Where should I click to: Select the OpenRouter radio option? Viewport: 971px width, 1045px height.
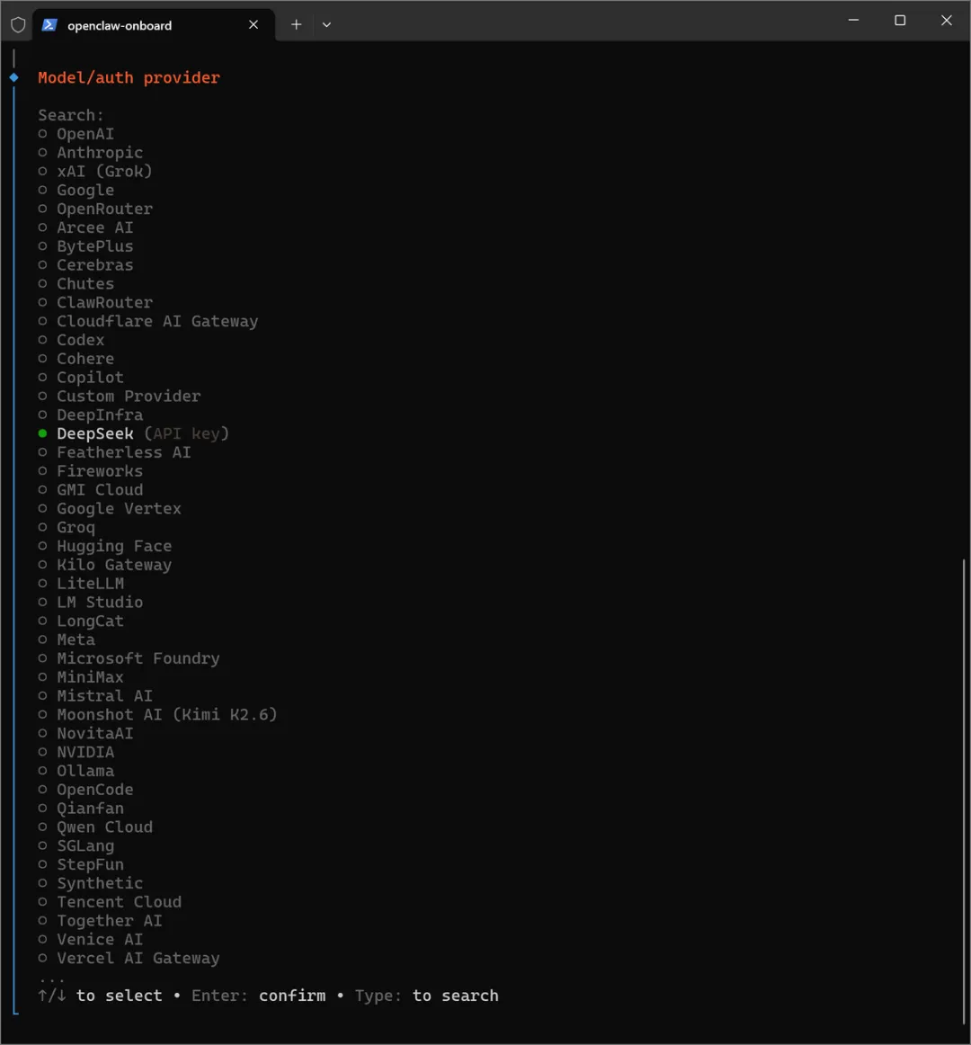coord(95,209)
